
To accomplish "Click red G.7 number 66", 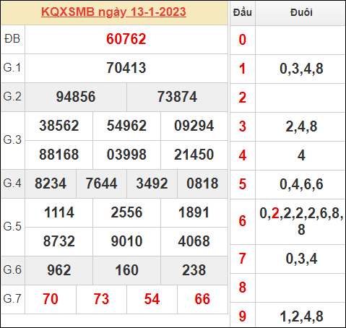I will pyautogui.click(x=202, y=299).
